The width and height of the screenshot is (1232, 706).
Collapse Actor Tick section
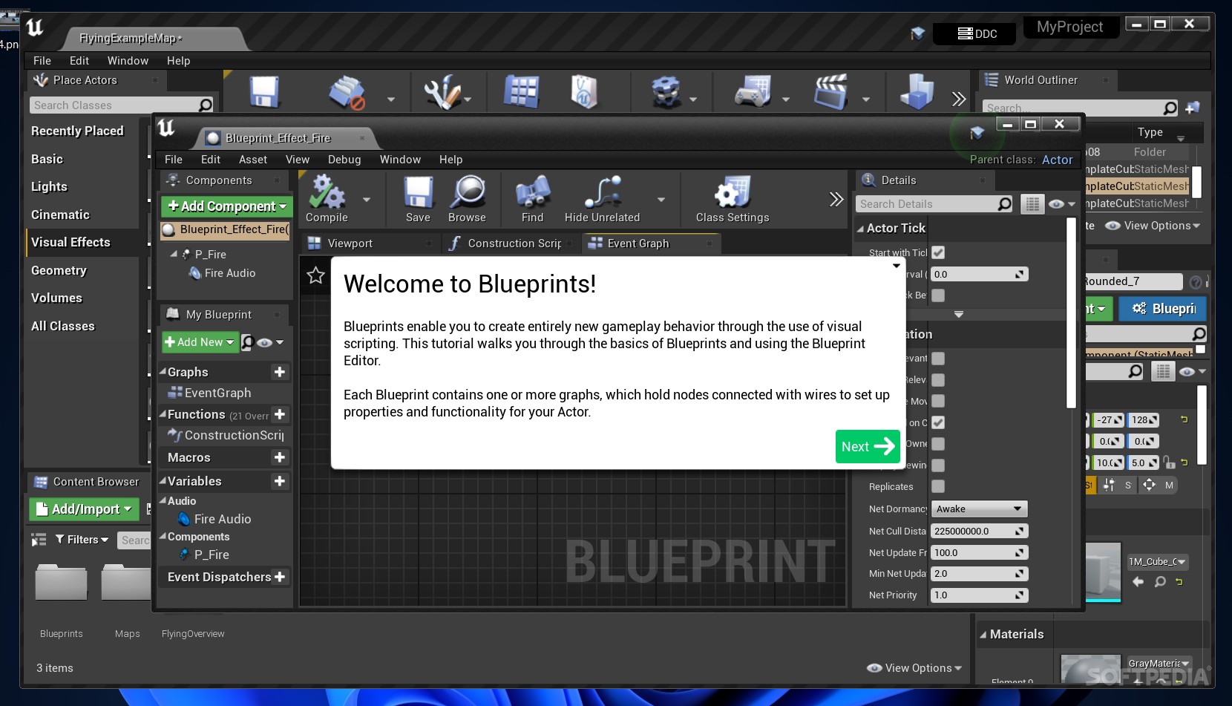click(x=860, y=229)
